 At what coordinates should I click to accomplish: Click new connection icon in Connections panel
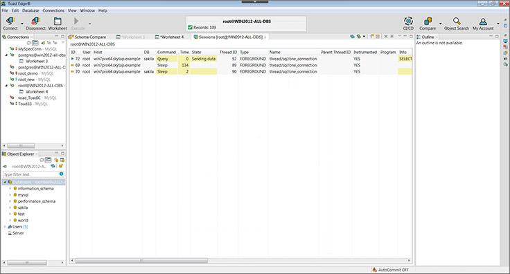coord(42,43)
